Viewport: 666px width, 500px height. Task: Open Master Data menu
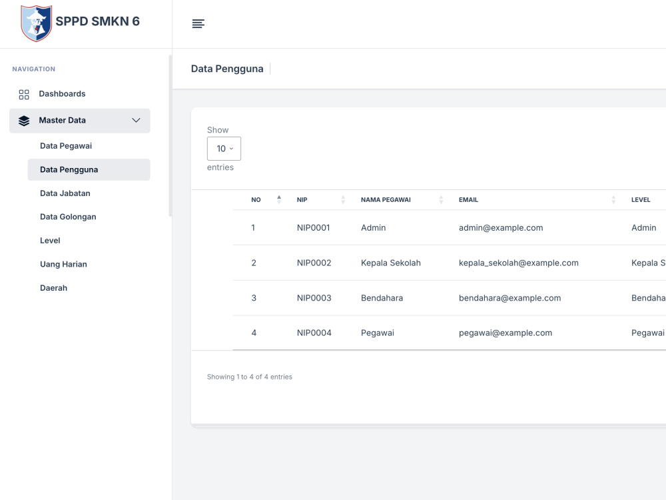[80, 121]
